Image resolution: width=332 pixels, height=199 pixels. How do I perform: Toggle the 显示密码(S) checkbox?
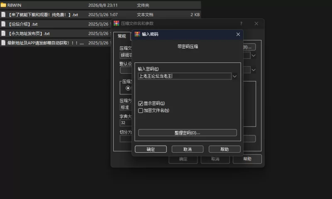[140, 103]
